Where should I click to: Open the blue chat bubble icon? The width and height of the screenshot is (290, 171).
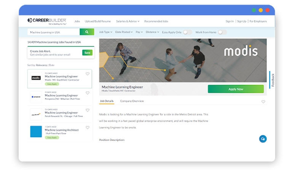point(263,139)
